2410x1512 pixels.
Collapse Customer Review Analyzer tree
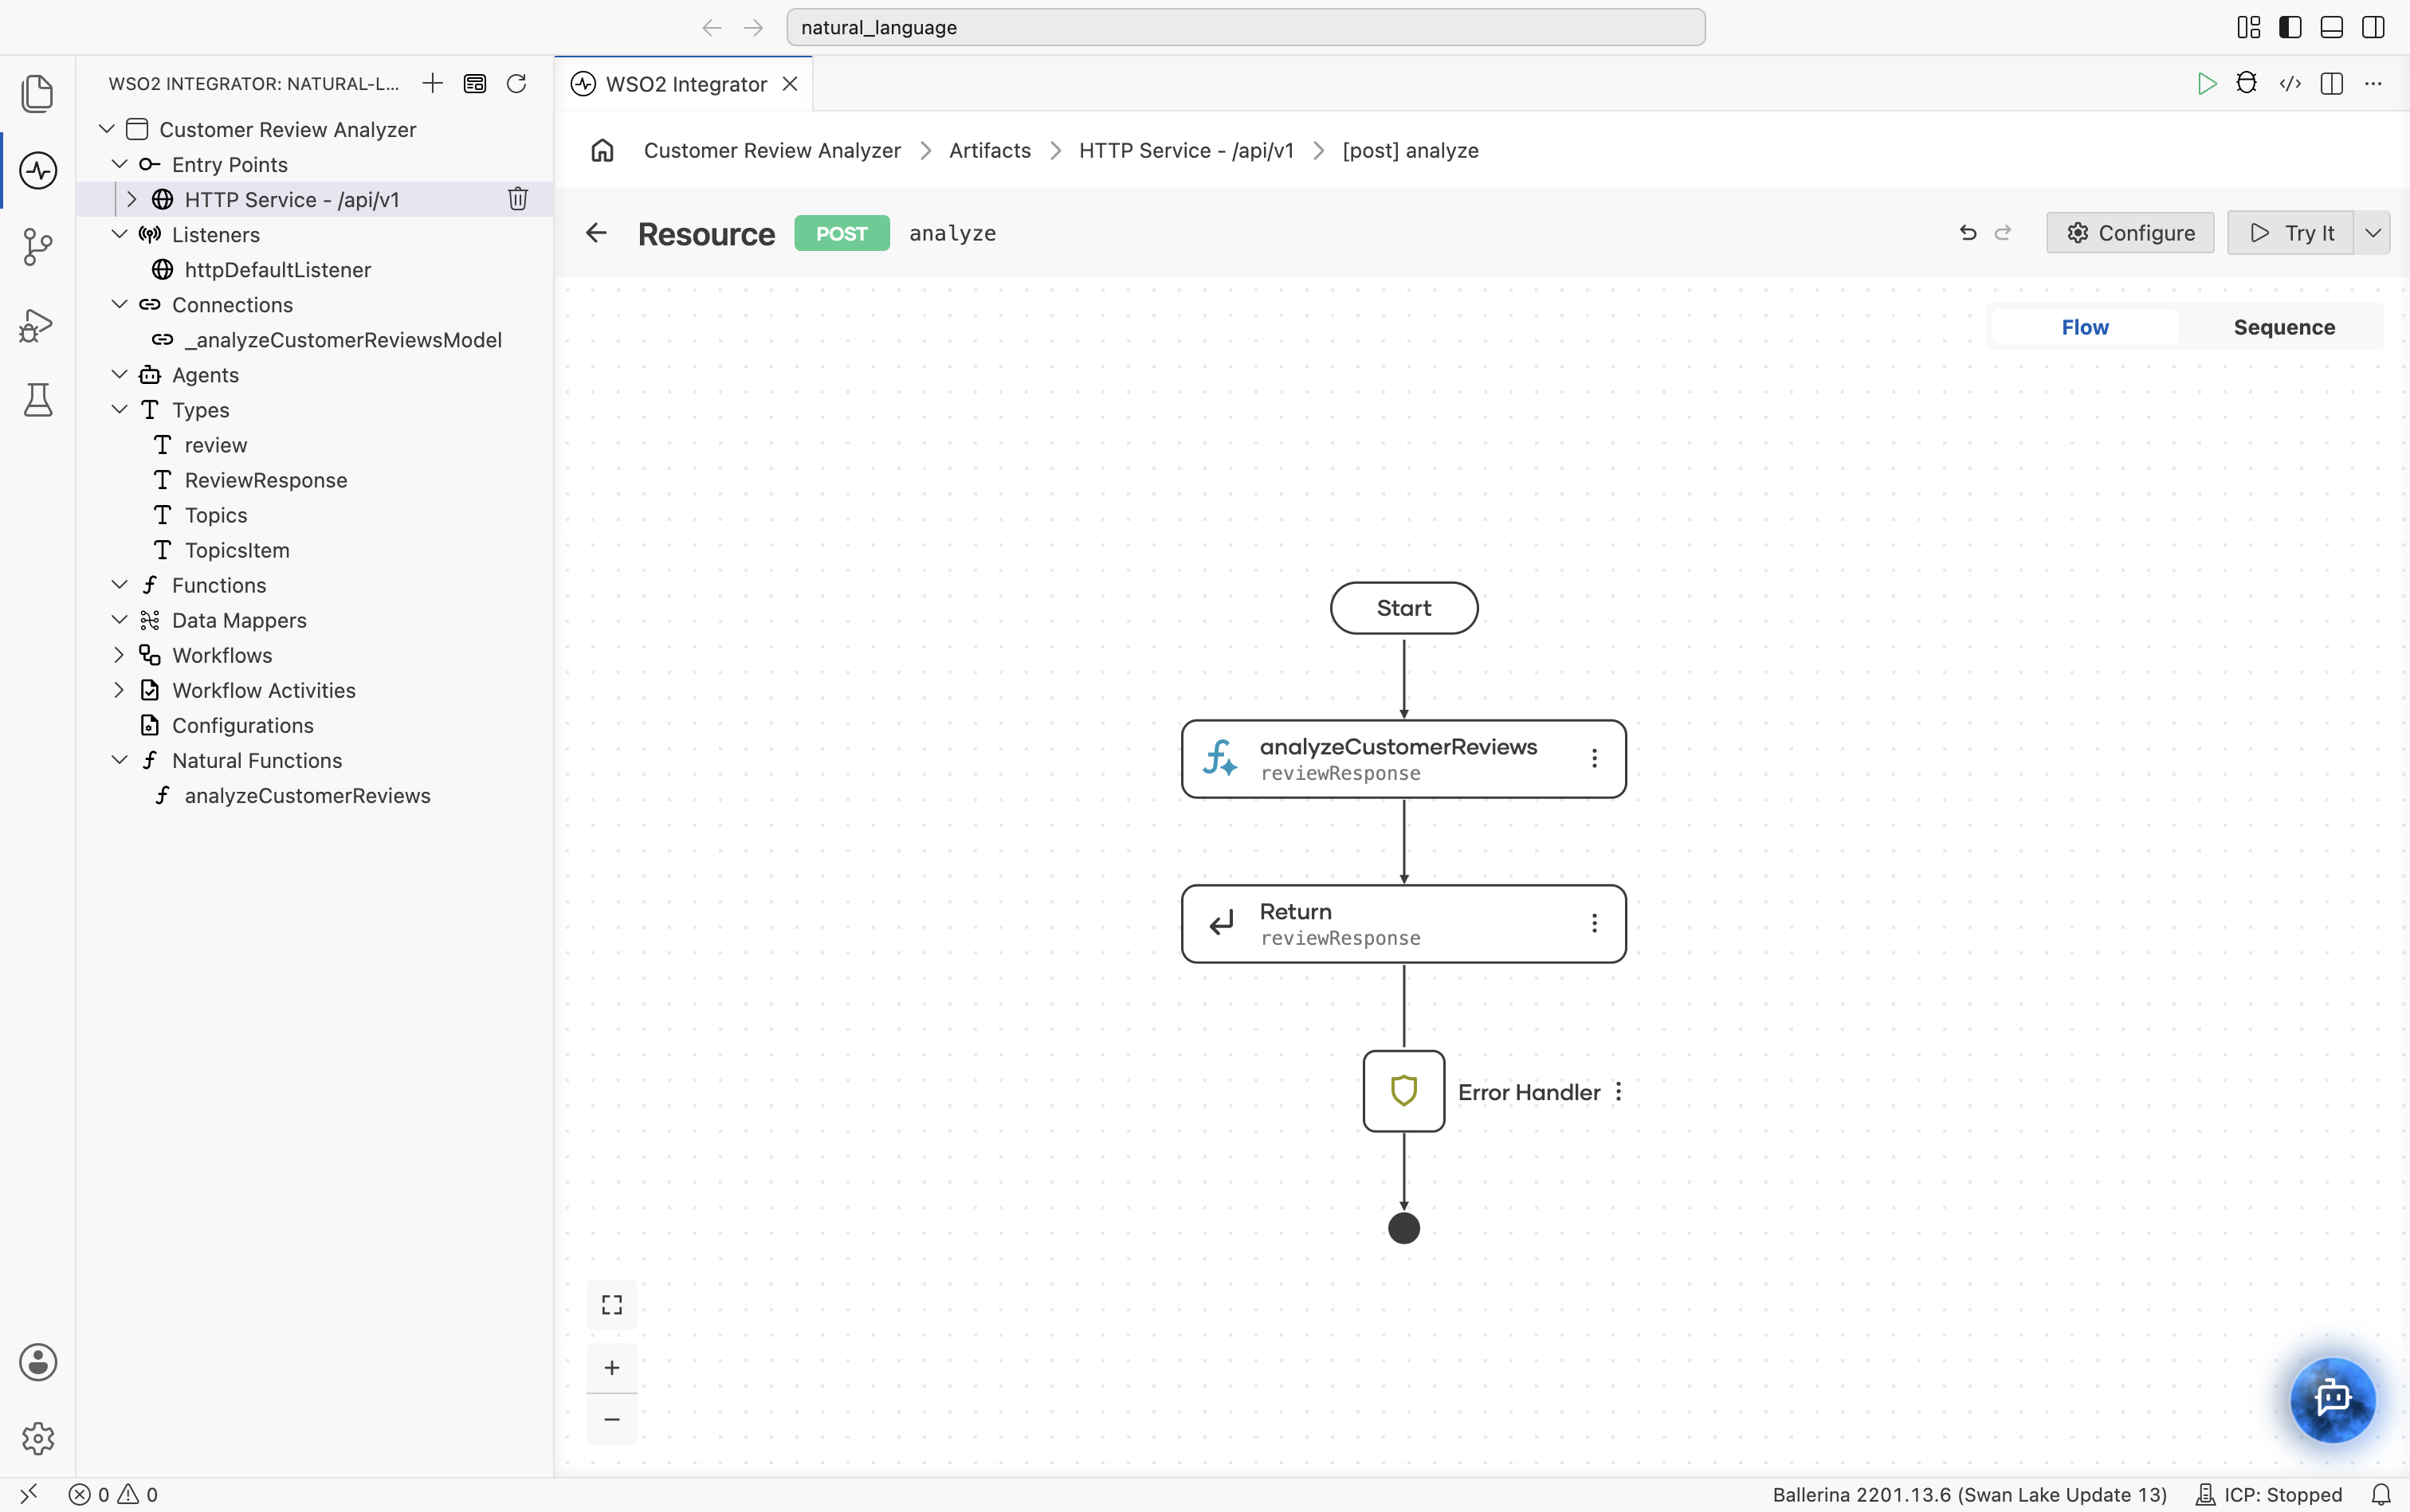click(107, 129)
